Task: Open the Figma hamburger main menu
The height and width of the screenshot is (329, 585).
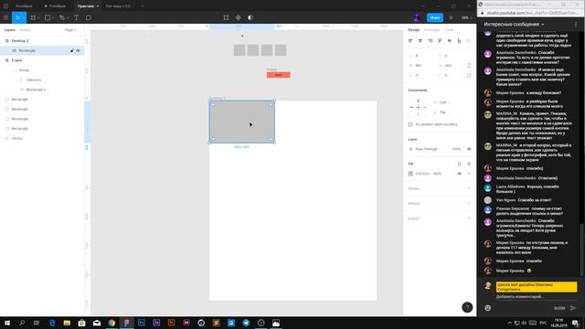Action: click(5, 17)
